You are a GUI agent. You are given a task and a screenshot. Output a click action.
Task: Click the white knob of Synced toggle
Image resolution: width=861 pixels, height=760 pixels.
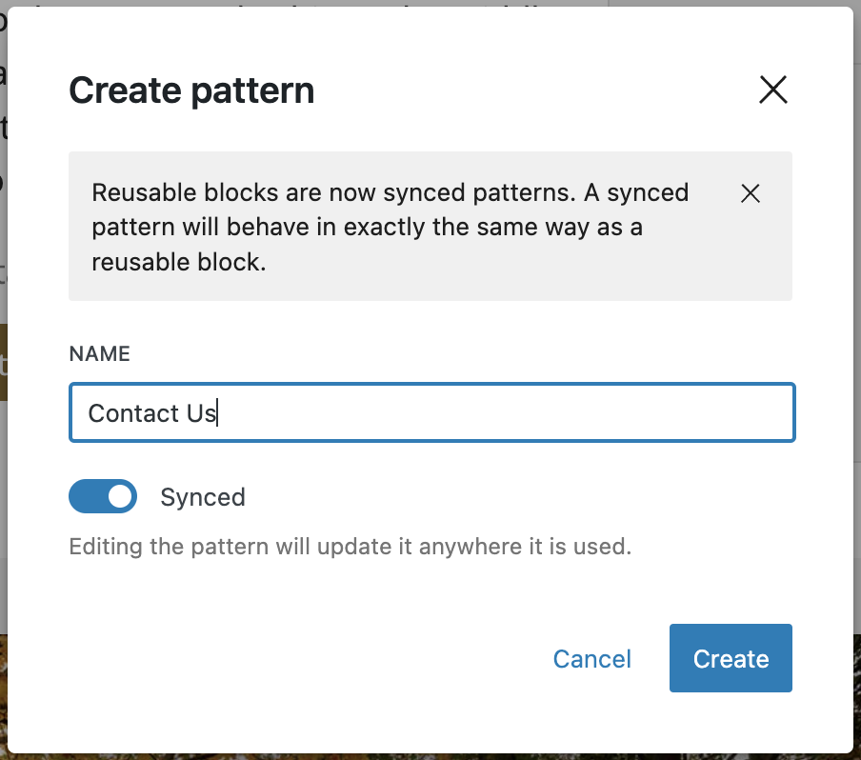[x=120, y=496]
